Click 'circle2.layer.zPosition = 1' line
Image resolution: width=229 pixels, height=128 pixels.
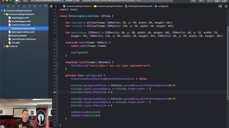[92, 106]
